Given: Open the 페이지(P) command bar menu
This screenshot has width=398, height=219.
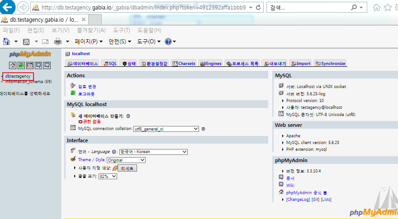Looking at the screenshot, I should (89, 41).
